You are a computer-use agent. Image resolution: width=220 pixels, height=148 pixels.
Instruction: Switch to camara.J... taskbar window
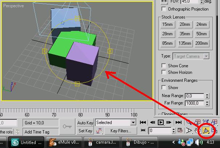click(x=102, y=143)
